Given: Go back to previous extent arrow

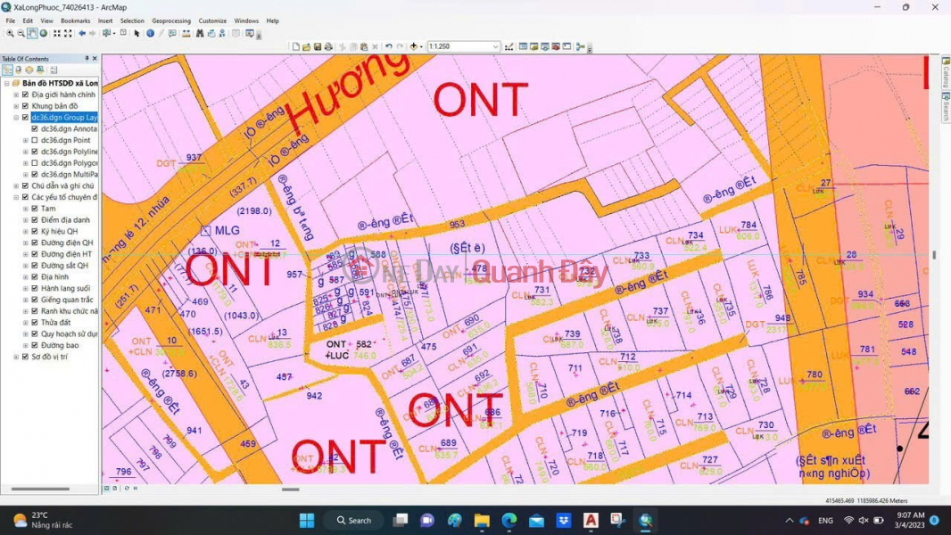Looking at the screenshot, I should click(x=82, y=33).
